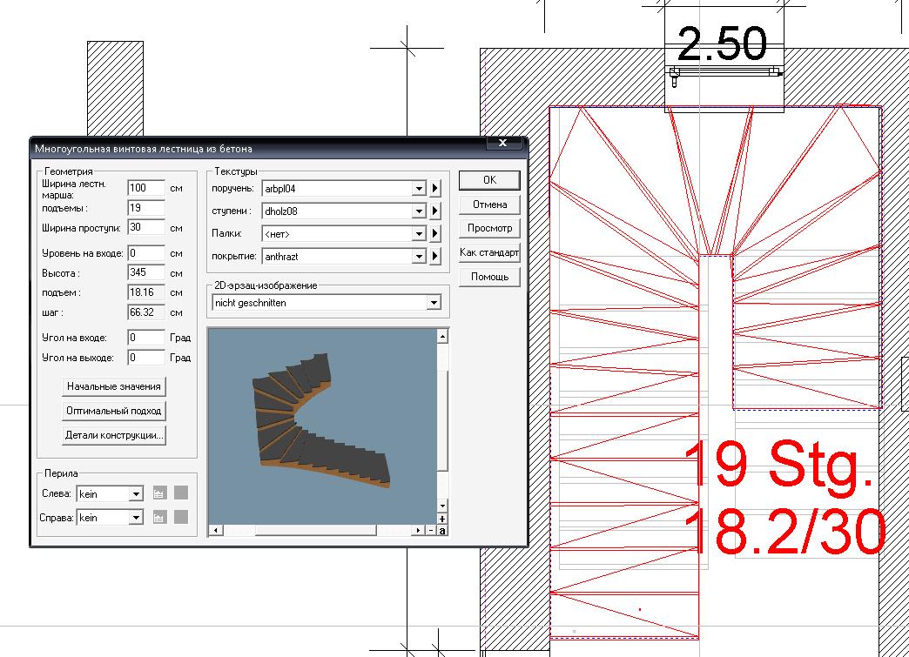Click the Оптимальный подход button
909x657 pixels.
[x=113, y=411]
